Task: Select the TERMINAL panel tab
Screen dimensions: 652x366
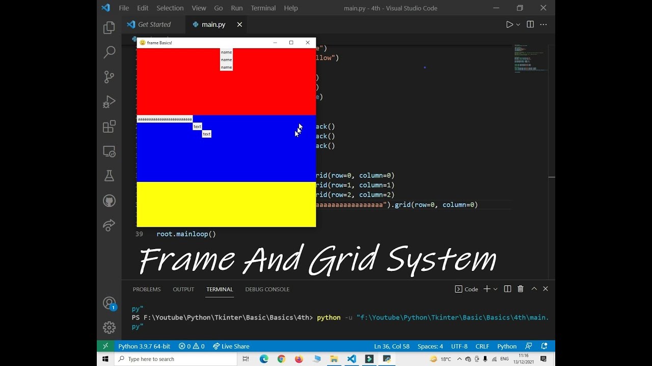Action: 220,289
